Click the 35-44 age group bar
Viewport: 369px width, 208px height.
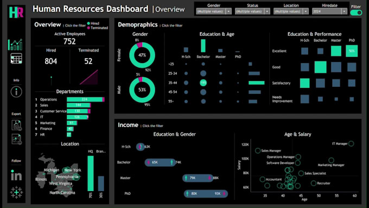[x=257, y=83]
